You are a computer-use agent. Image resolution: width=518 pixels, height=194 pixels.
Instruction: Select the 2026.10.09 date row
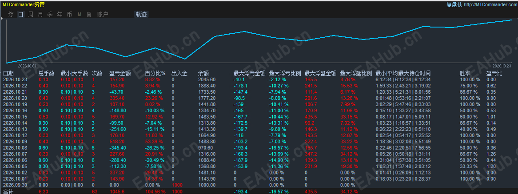coord(259,142)
